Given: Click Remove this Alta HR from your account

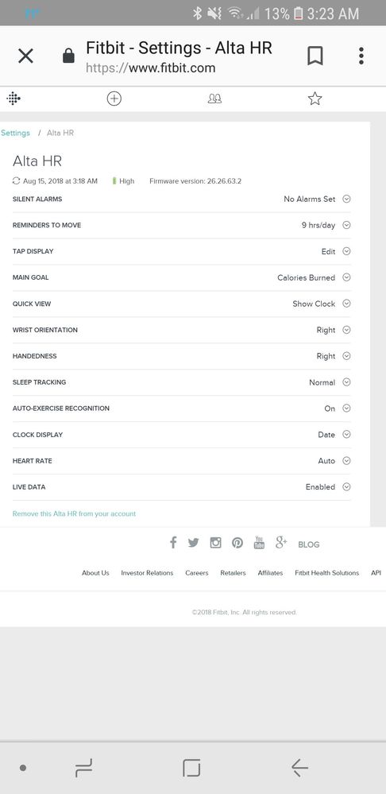Looking at the screenshot, I should (75, 513).
